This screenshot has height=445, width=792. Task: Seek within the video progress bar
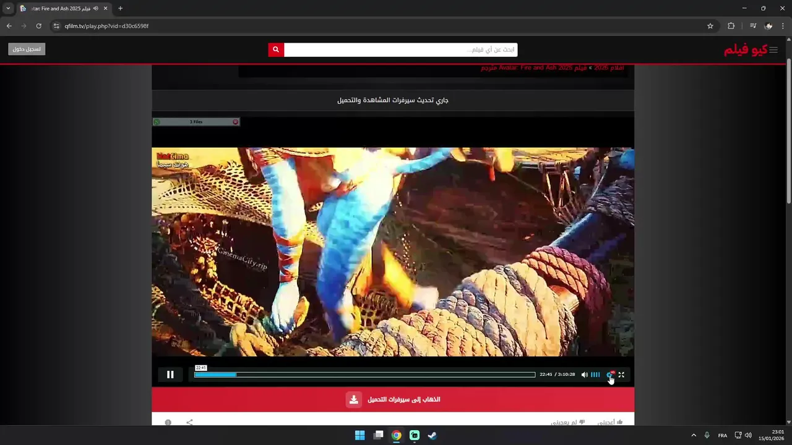(364, 375)
